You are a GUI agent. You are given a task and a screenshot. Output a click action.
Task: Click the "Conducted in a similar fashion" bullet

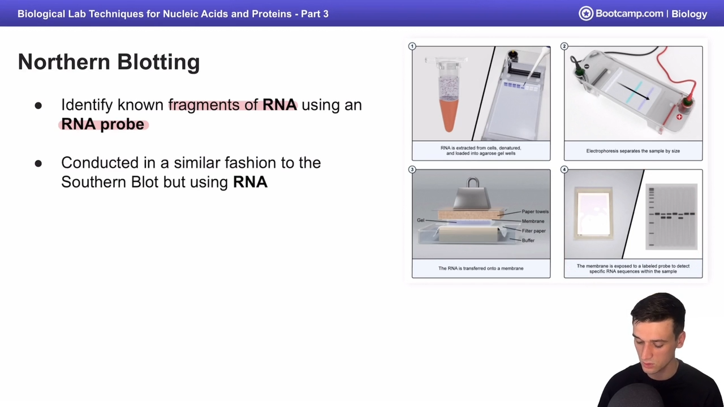(191, 172)
